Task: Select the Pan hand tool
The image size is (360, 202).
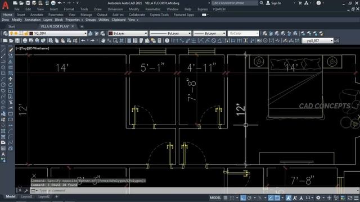Action: click(x=103, y=41)
